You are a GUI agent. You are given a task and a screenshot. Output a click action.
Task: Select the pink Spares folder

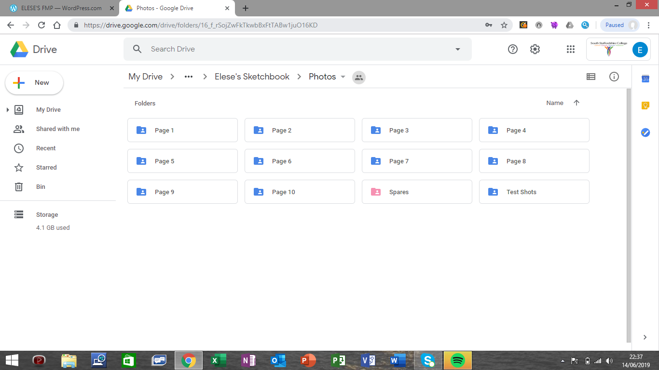point(417,192)
